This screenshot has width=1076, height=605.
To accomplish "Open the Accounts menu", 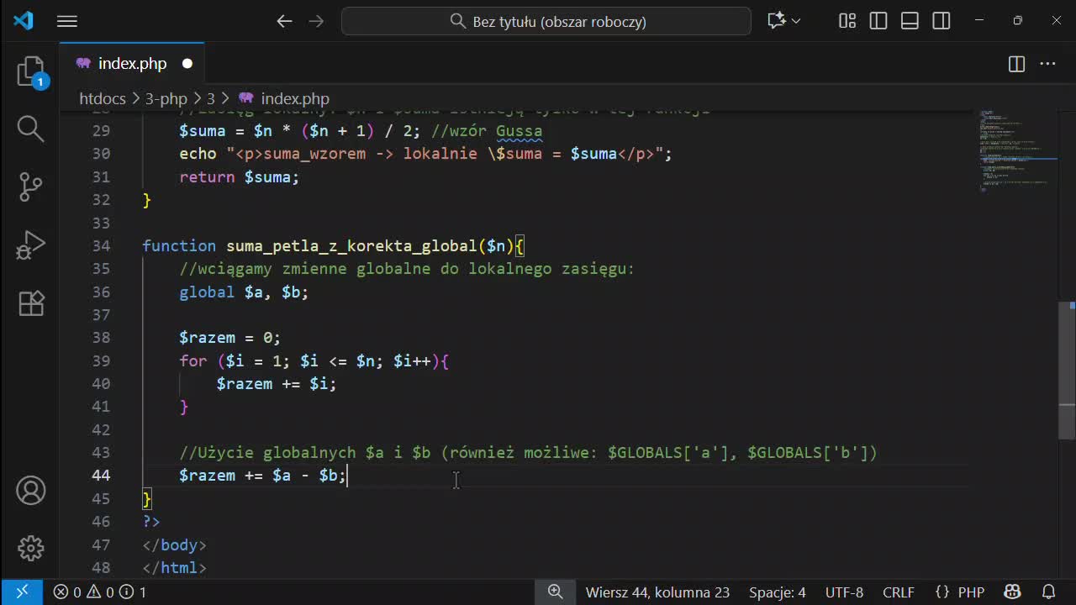I will click(x=31, y=491).
